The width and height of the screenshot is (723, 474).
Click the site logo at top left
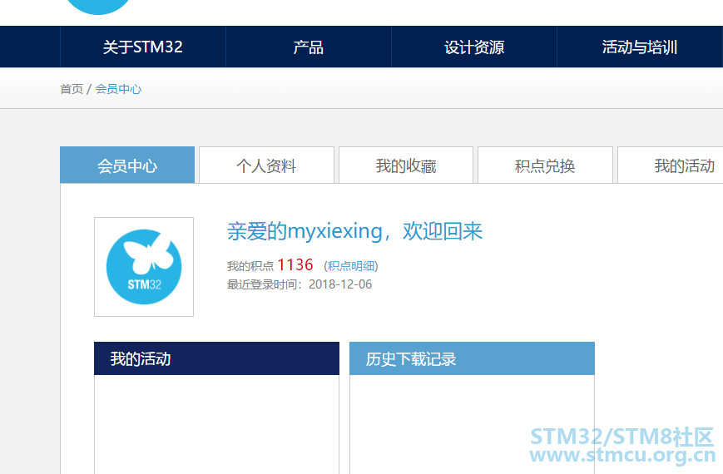point(97,7)
